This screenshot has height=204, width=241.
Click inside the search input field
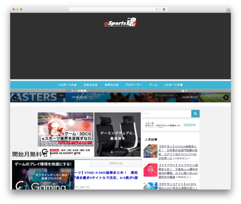(167, 114)
